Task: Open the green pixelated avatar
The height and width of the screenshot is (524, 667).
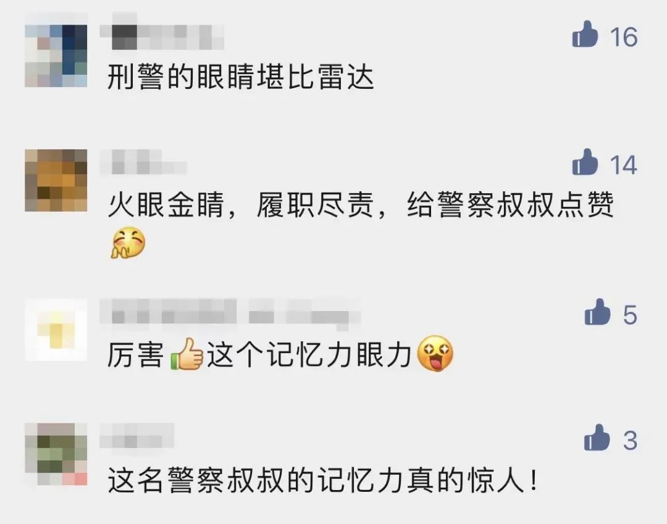Action: pyautogui.click(x=56, y=454)
